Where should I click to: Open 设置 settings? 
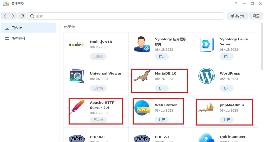pos(256,16)
